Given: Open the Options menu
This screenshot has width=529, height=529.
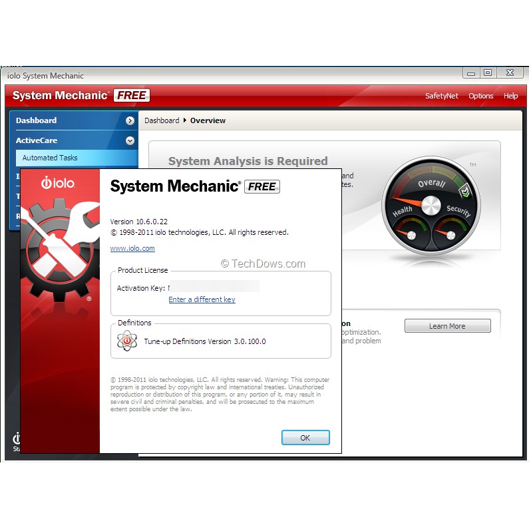Looking at the screenshot, I should coord(480,96).
